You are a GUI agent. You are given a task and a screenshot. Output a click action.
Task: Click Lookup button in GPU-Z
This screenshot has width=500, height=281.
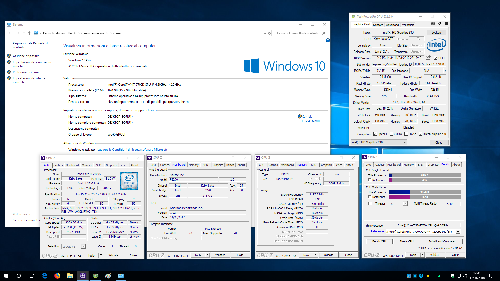pyautogui.click(x=436, y=33)
